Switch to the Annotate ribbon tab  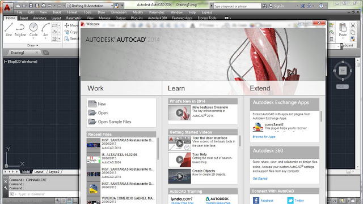click(40, 18)
